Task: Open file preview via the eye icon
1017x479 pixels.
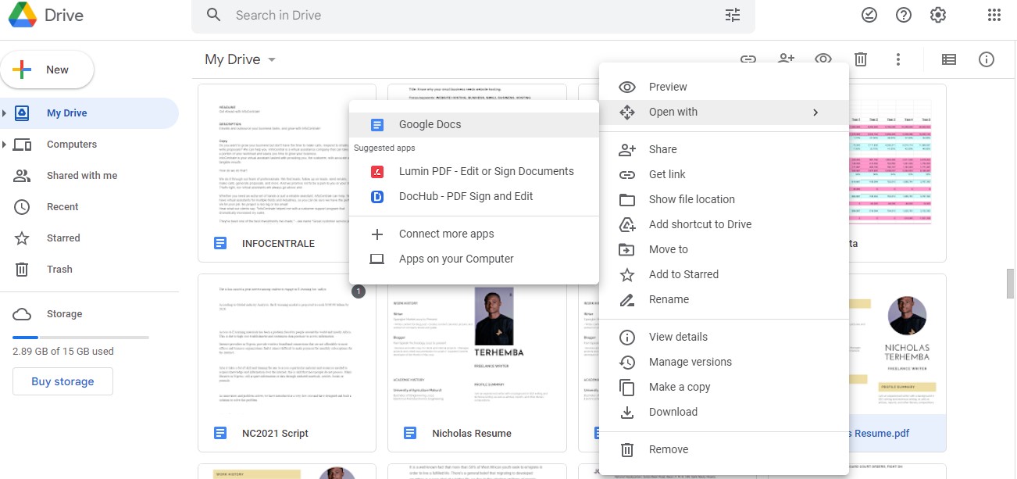Action: click(823, 59)
